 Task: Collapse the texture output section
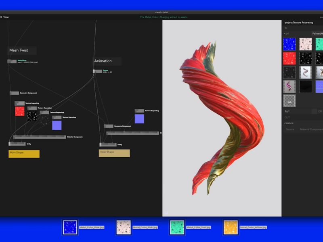click(x=284, y=123)
